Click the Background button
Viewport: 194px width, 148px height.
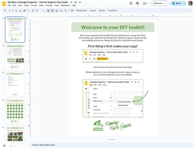click(x=81, y=11)
